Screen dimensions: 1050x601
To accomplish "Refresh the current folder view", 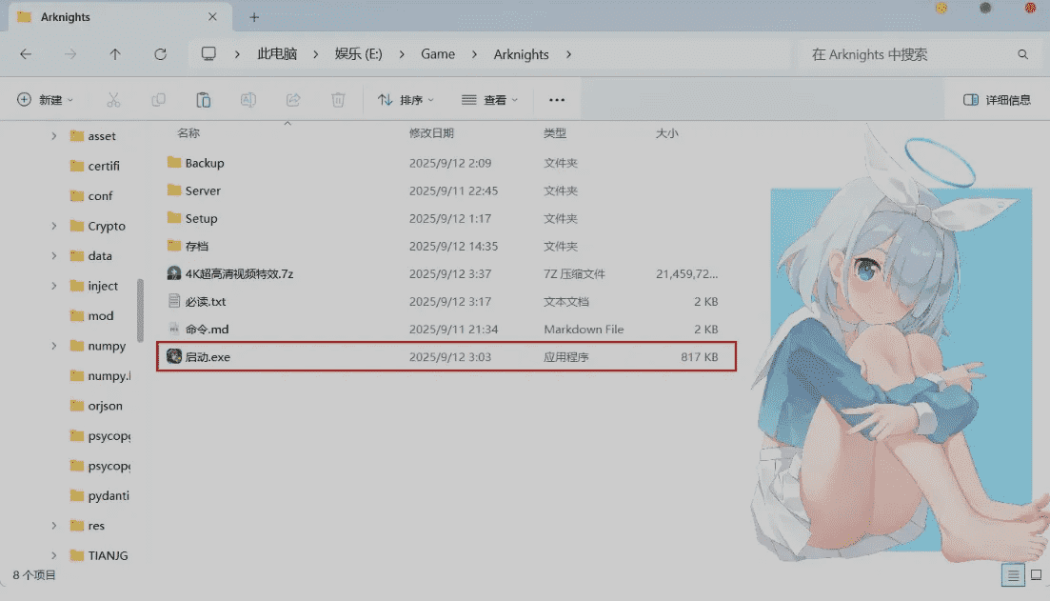I will [160, 55].
